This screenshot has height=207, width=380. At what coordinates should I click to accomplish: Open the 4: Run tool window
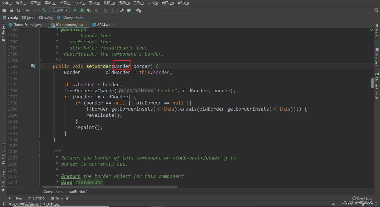coord(15,198)
